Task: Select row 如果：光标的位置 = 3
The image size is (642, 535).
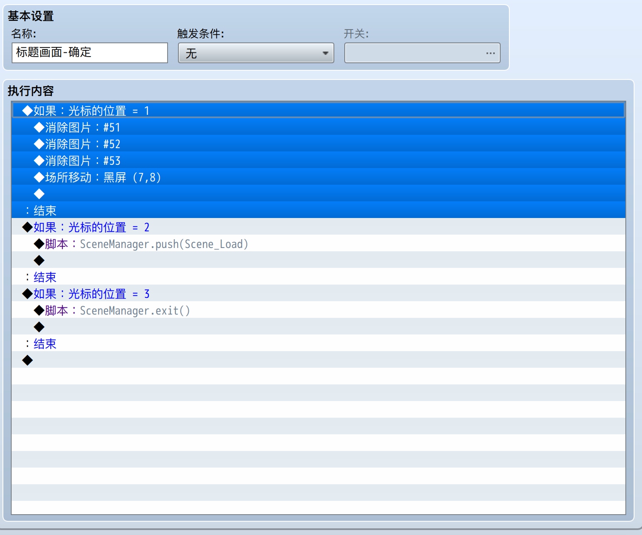Action: (x=319, y=293)
